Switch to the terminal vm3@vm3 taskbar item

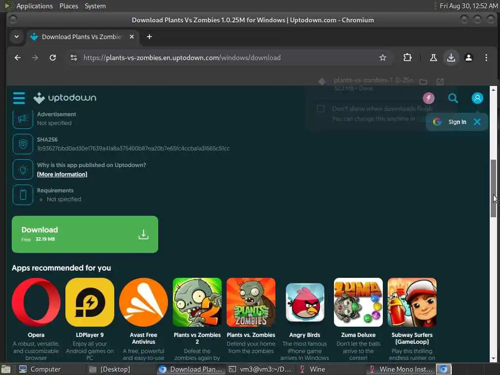[x=261, y=369]
